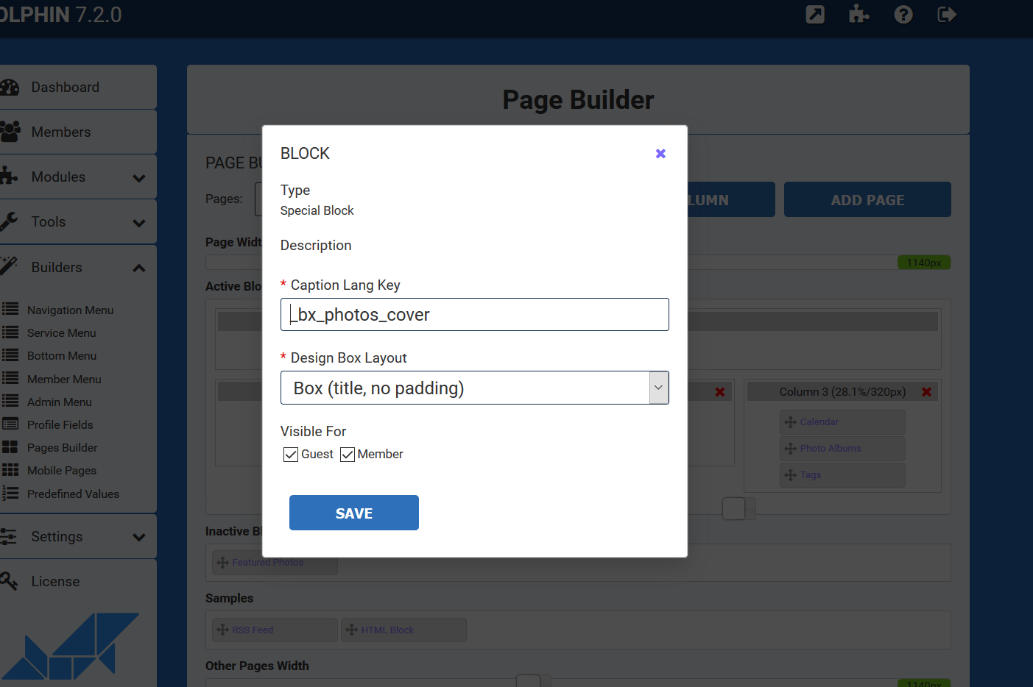Click the Caption Lang Key text field
This screenshot has width=1033, height=687.
tap(474, 315)
